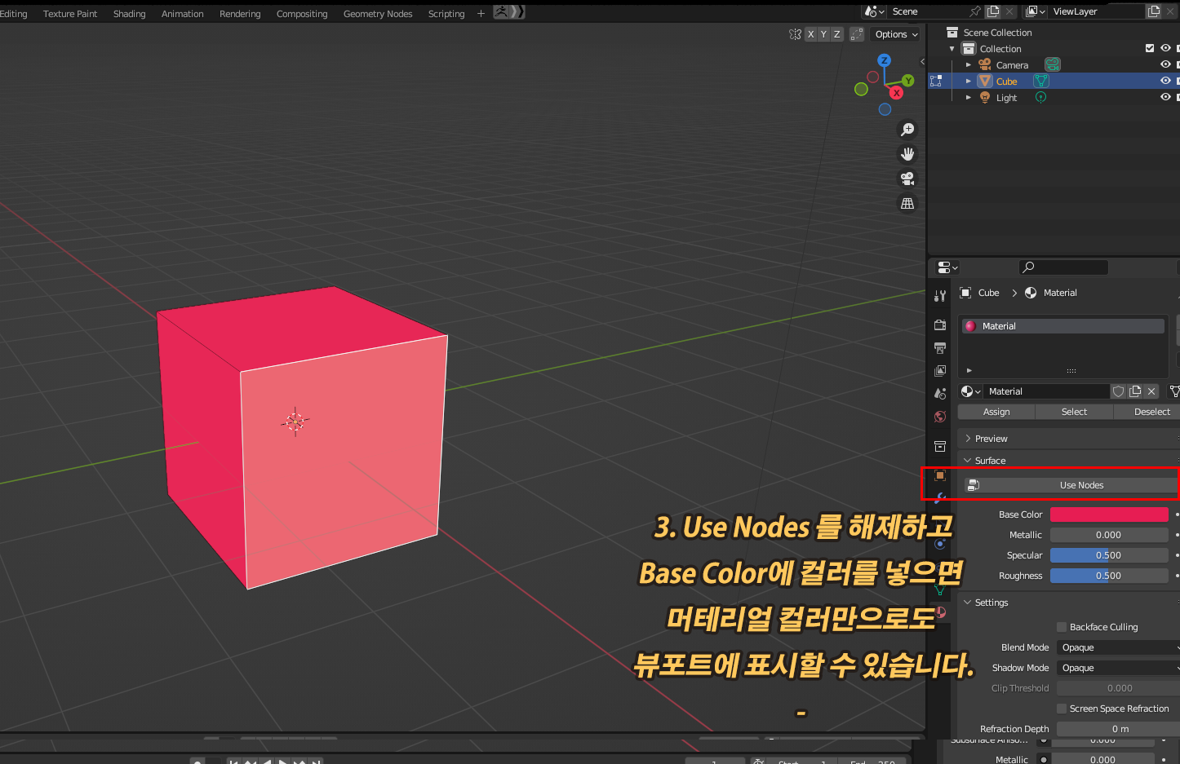Switch to the Geometry Nodes workspace tab
Screen dimensions: 1180x764
coord(378,14)
